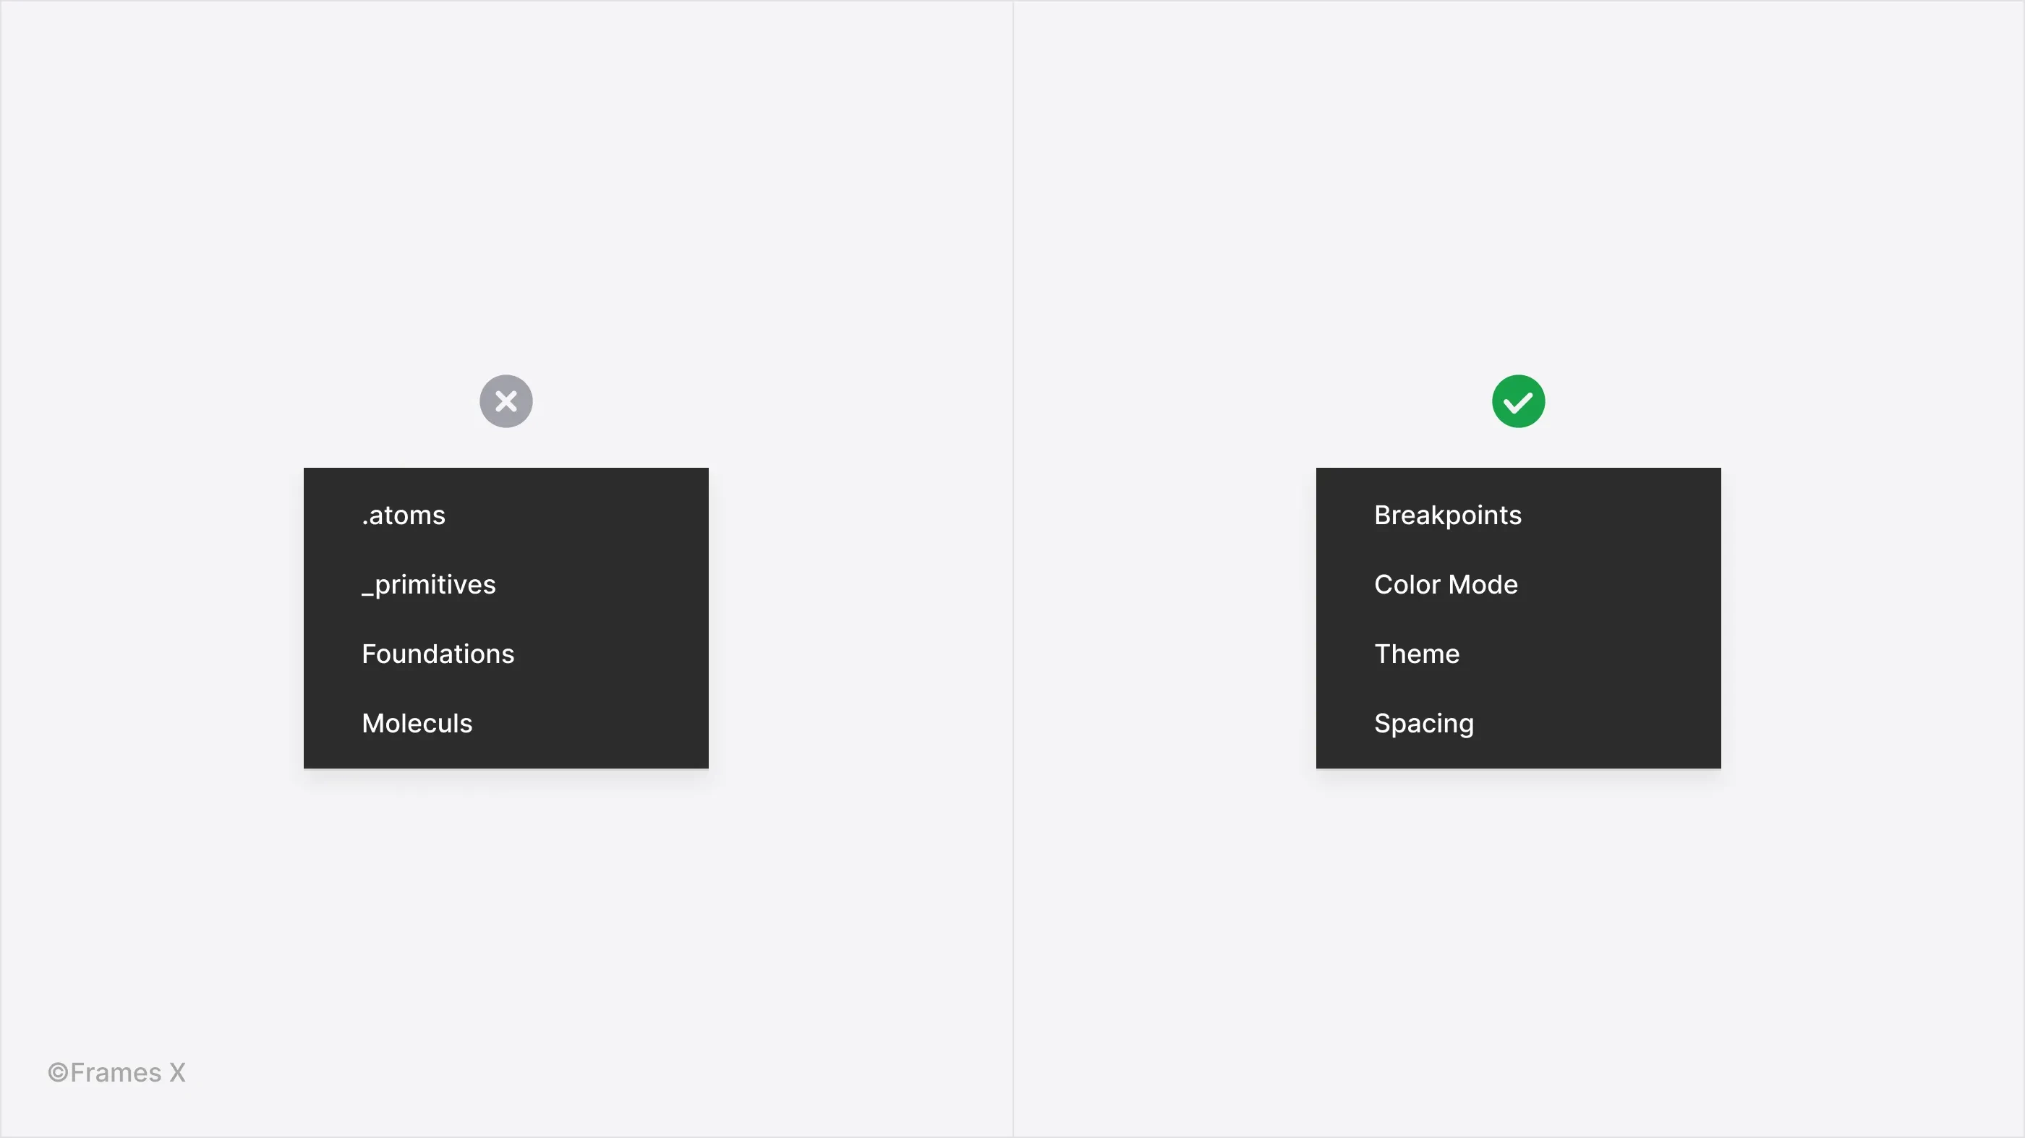The width and height of the screenshot is (2025, 1138).
Task: Toggle the green checkmark approval icon
Action: pyautogui.click(x=1517, y=401)
